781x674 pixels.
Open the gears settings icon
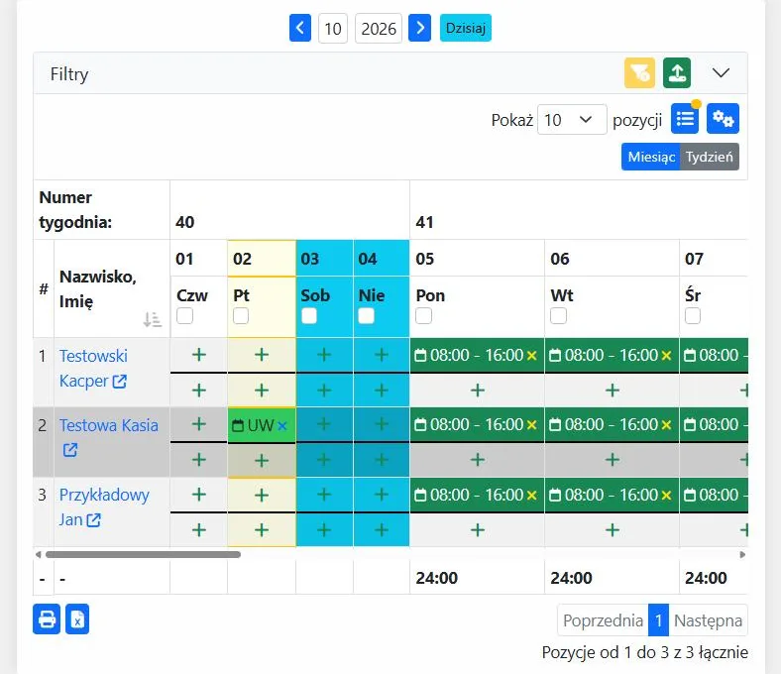click(x=723, y=119)
